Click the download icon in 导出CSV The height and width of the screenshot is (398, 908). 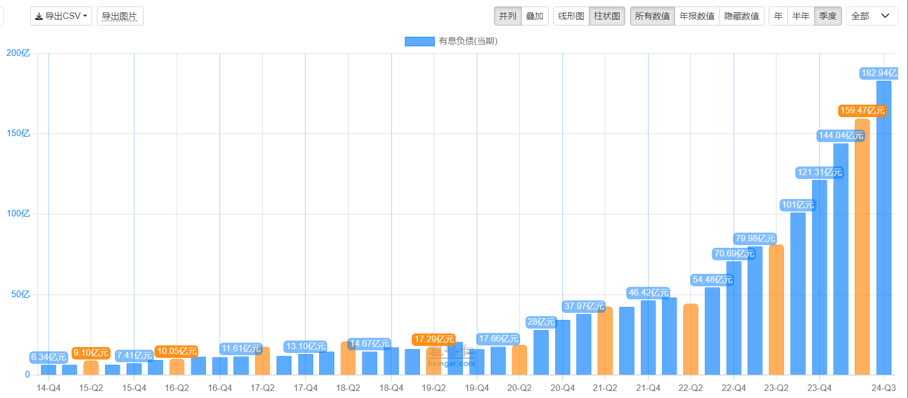(x=39, y=16)
